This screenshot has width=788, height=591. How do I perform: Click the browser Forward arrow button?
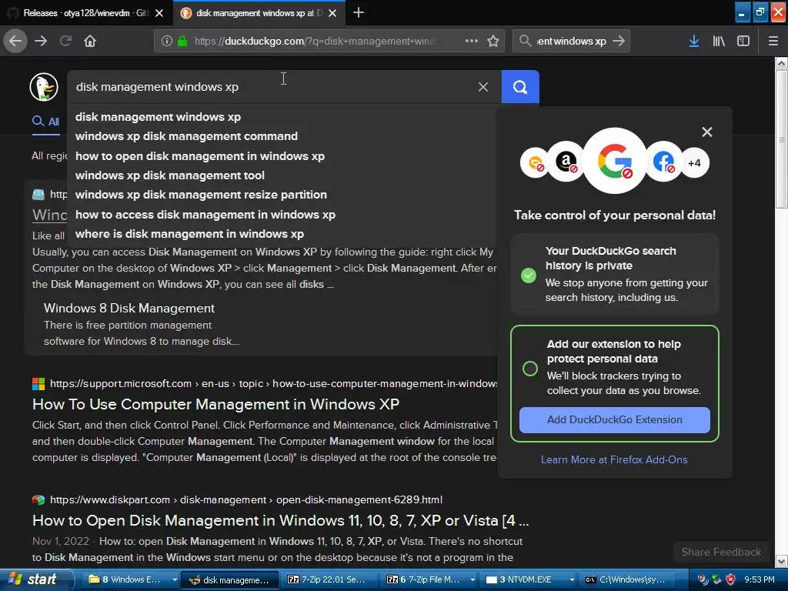[x=41, y=41]
